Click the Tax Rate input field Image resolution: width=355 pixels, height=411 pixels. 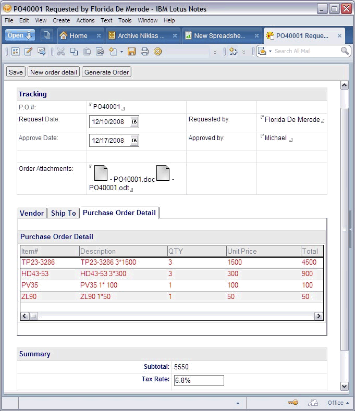(x=199, y=380)
